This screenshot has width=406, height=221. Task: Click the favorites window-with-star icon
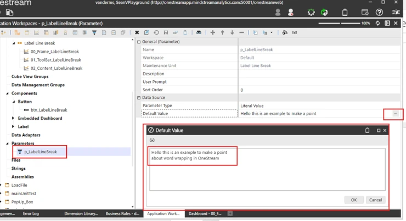(365, 12)
